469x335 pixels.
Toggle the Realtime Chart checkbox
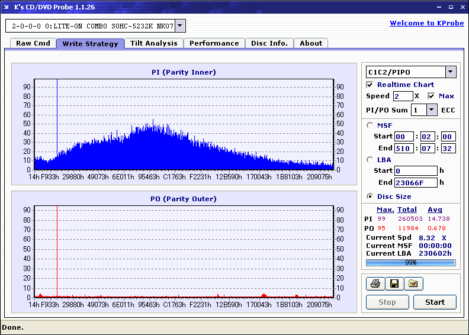[x=370, y=85]
